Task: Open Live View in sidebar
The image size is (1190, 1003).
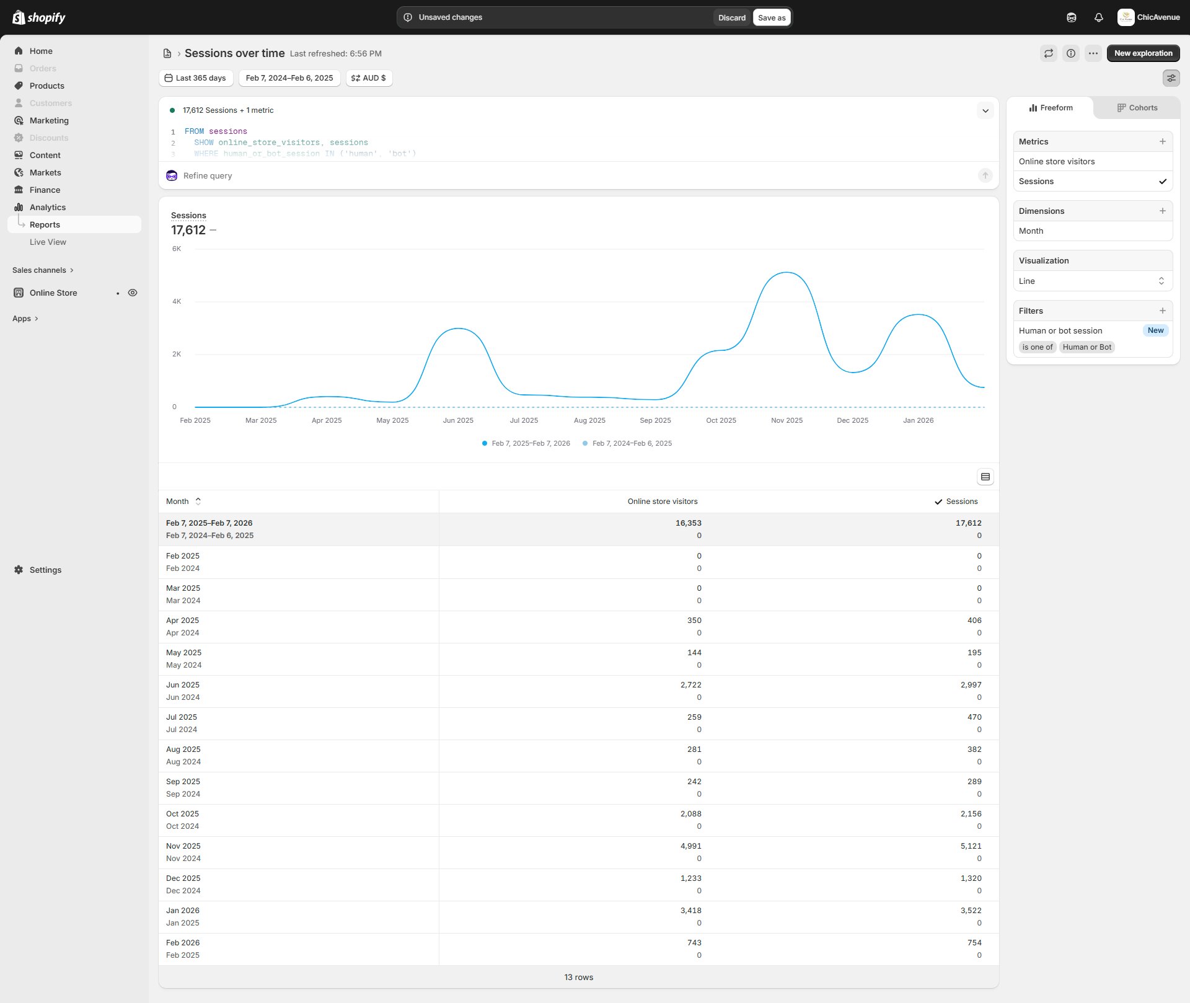Action: [x=48, y=242]
